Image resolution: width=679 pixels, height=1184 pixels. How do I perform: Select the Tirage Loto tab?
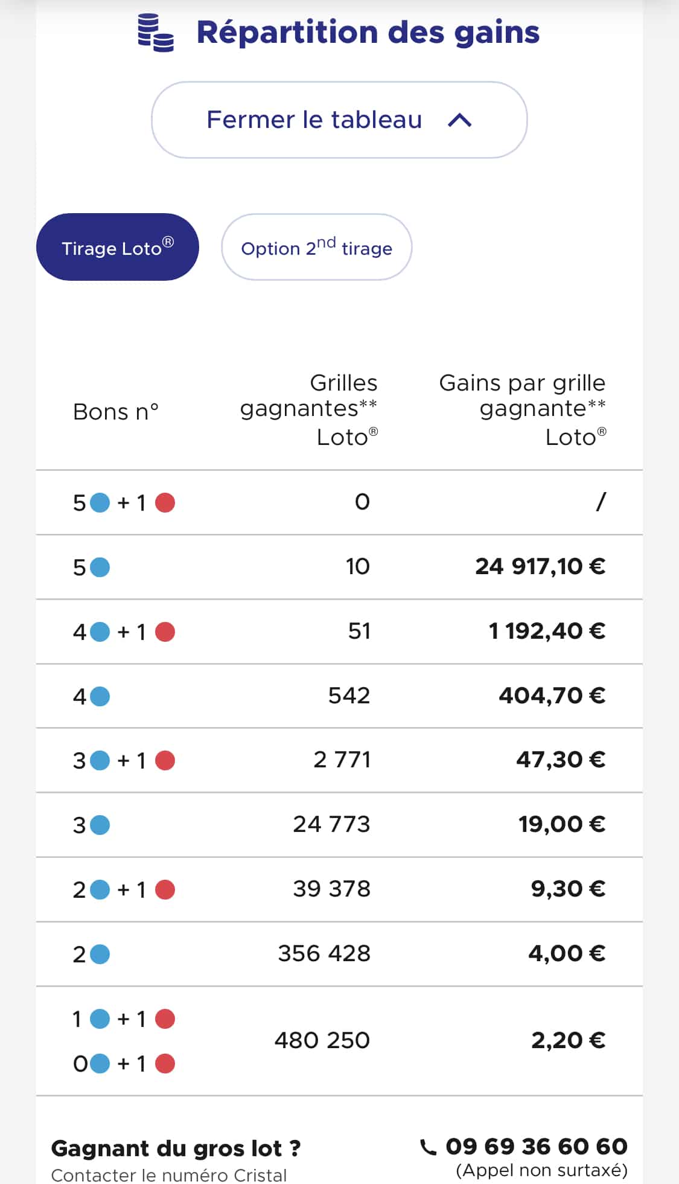118,248
